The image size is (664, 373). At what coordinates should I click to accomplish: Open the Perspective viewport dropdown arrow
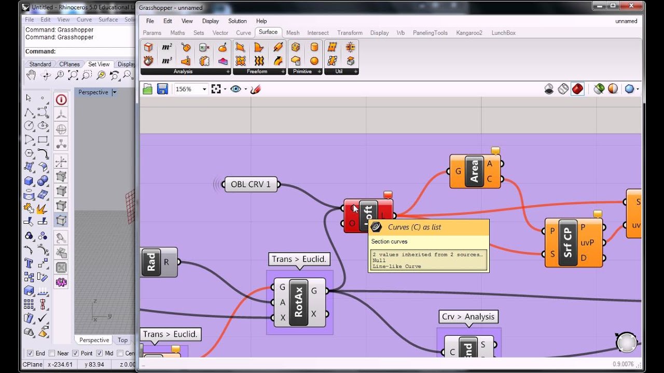(x=115, y=92)
